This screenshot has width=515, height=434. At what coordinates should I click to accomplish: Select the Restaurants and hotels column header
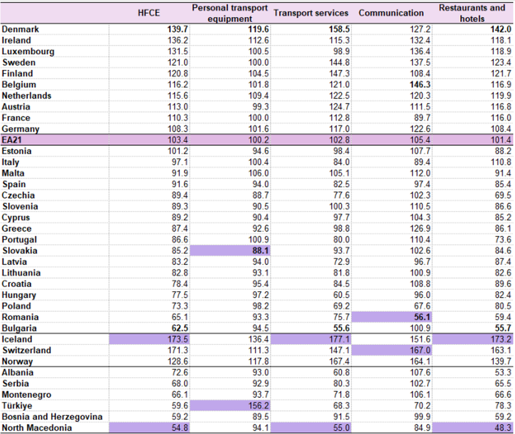point(472,13)
